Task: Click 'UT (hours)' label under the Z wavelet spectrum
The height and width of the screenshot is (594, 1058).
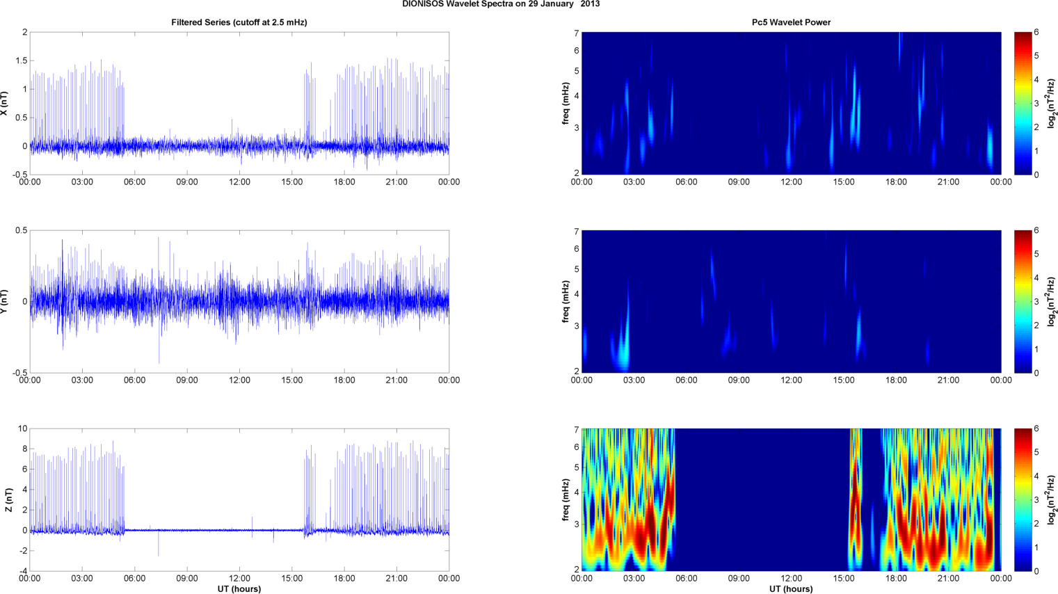Action: point(791,588)
